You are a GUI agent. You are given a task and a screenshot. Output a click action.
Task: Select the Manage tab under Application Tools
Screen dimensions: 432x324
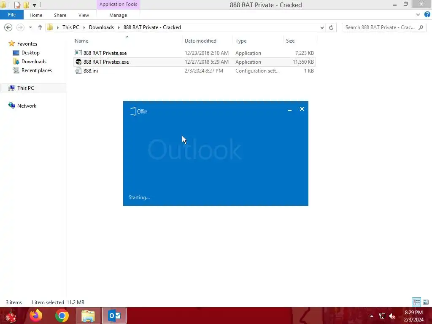[x=118, y=15]
